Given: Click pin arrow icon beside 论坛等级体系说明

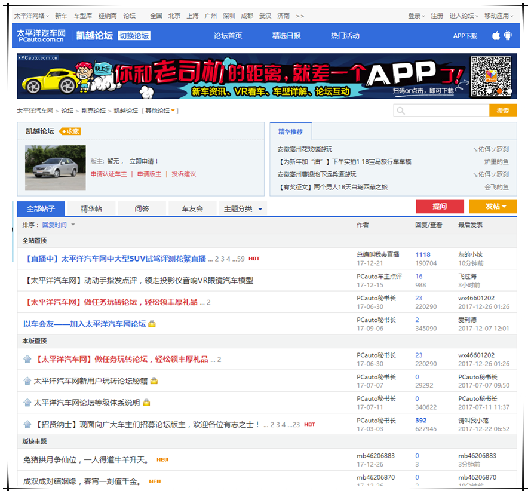Looking at the screenshot, I should pyautogui.click(x=27, y=403).
